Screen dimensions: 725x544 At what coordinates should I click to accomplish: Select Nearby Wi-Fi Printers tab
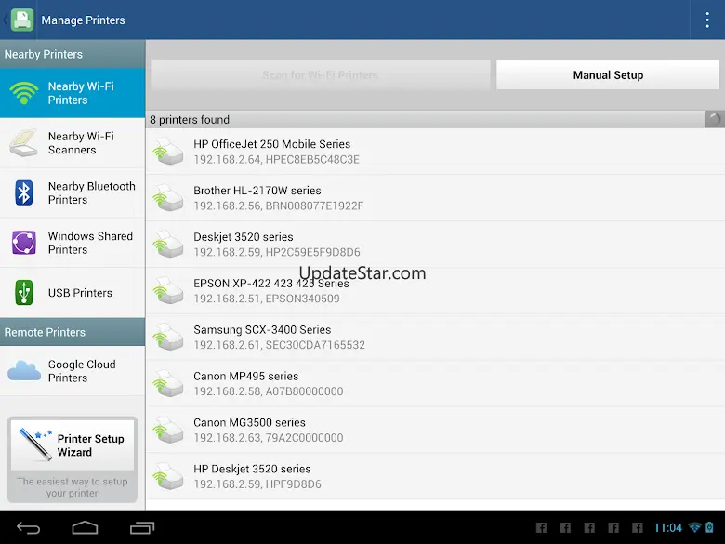click(72, 93)
